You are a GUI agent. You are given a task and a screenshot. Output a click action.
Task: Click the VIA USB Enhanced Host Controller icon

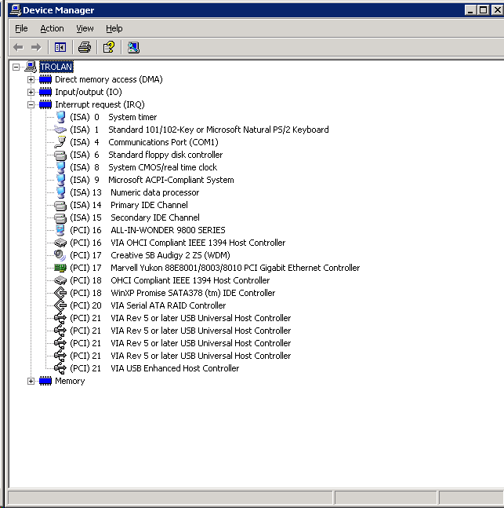point(60,368)
